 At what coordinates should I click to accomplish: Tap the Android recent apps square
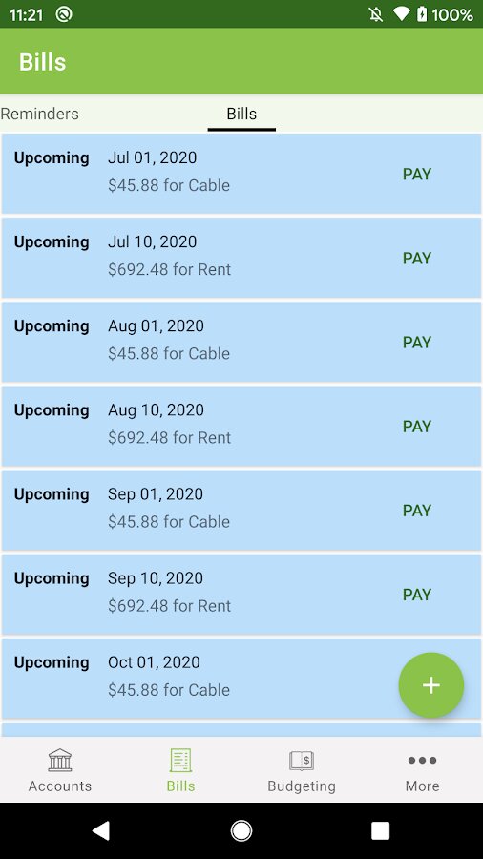[x=381, y=830]
